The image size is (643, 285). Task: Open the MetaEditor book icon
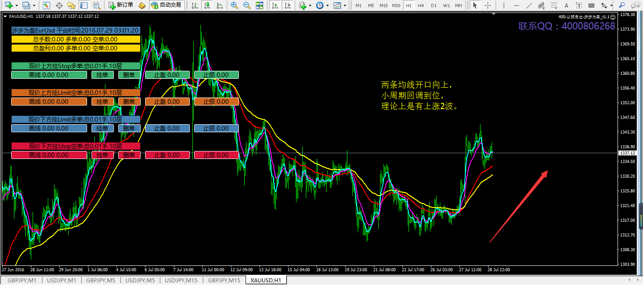142,5
